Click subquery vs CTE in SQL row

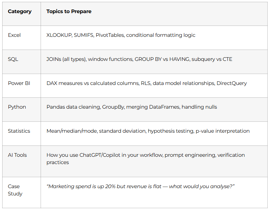(212, 59)
